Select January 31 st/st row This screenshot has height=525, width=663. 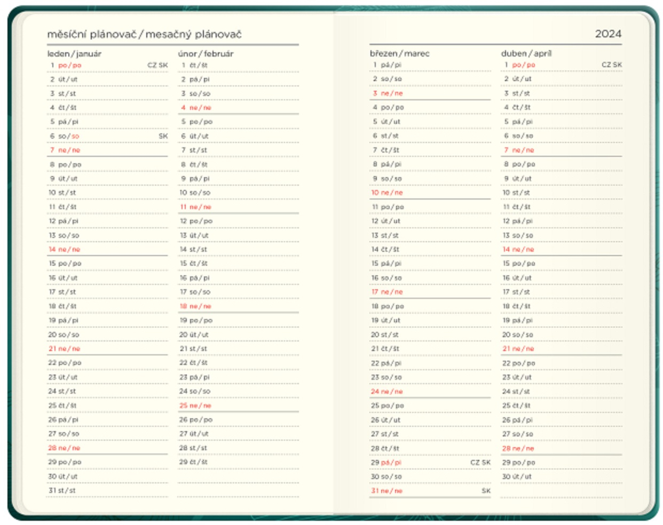click(x=107, y=490)
